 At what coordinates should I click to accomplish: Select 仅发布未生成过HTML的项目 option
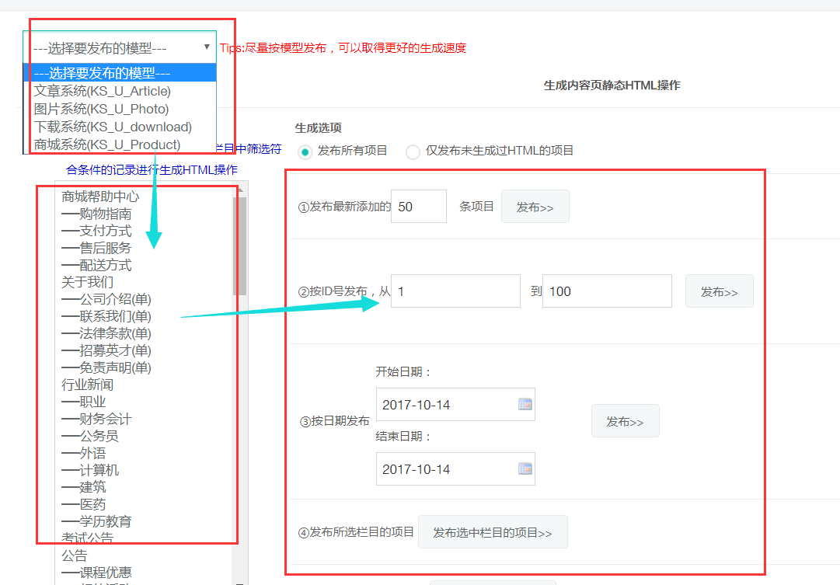click(413, 151)
